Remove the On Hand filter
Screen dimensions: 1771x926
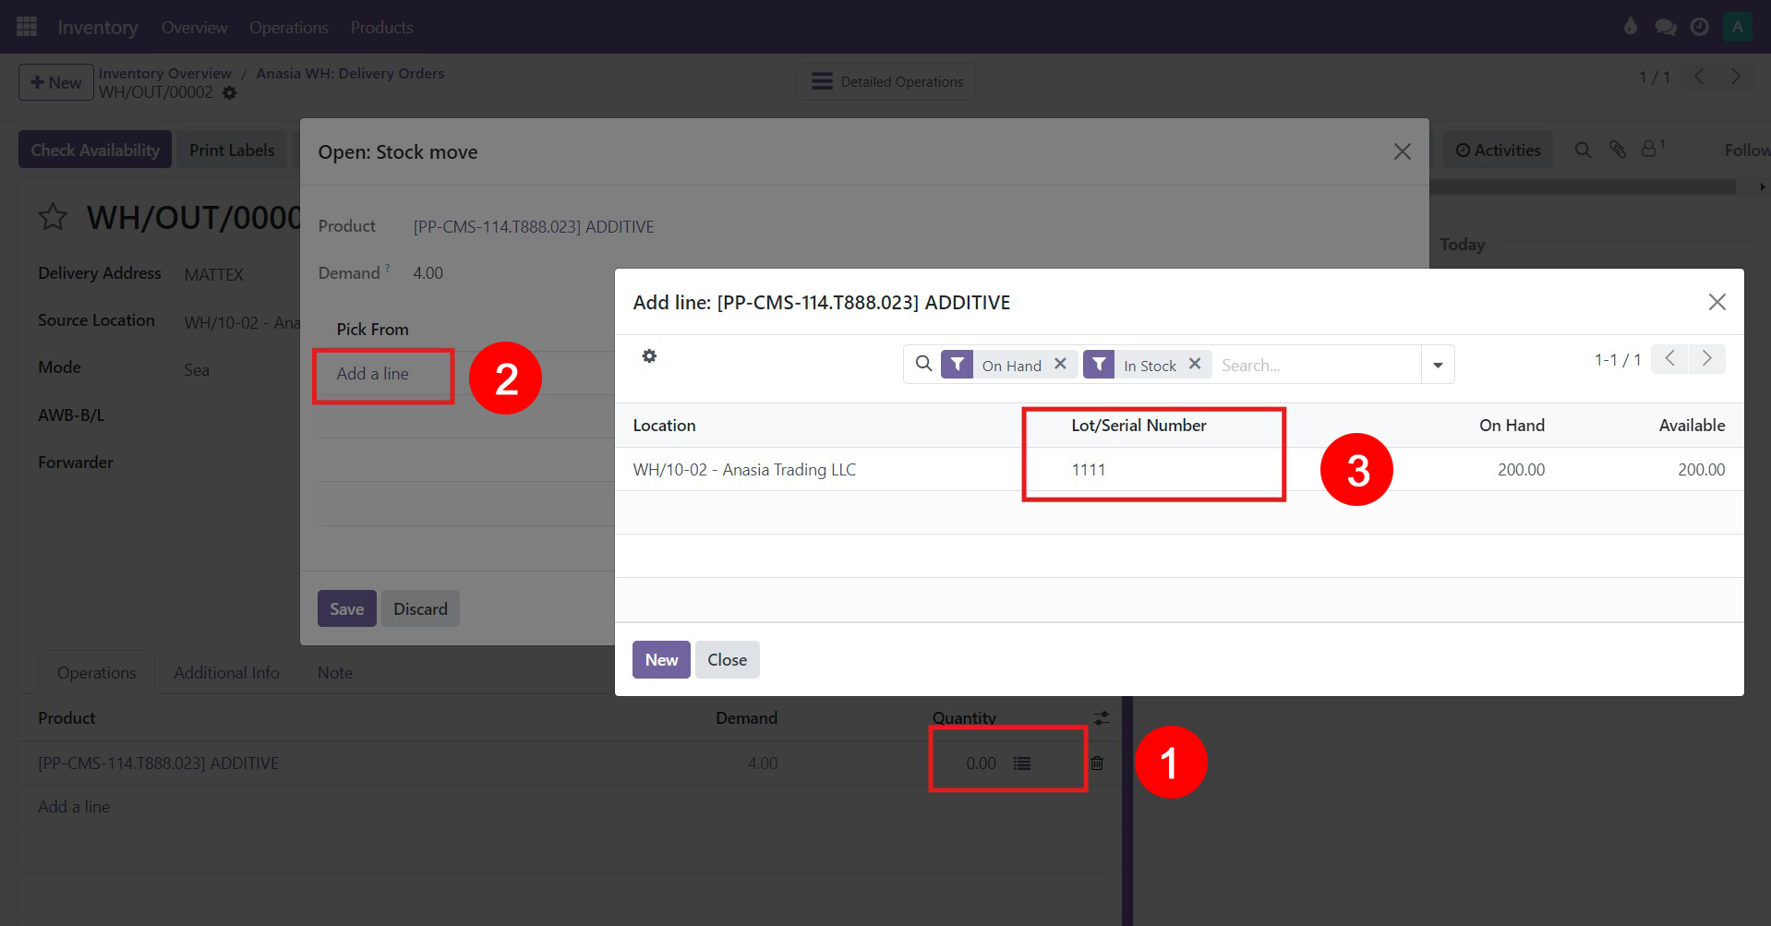click(x=1061, y=365)
